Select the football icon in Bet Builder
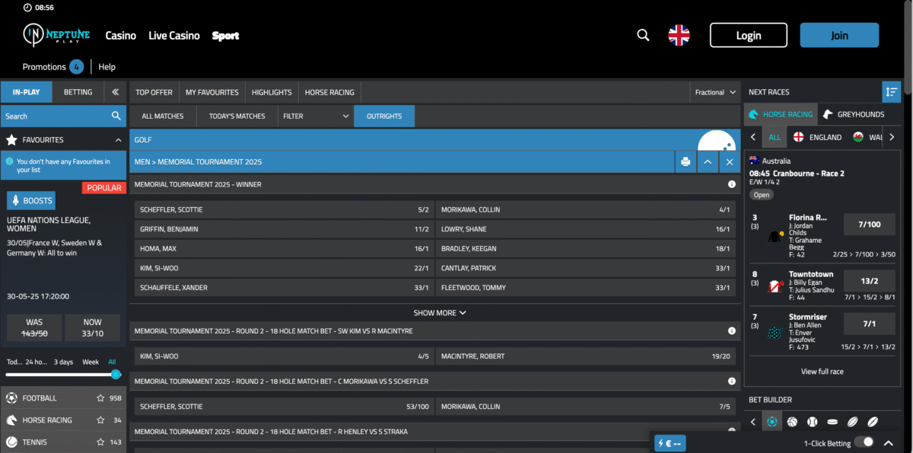Screen dimensions: 913x453 click(x=772, y=422)
